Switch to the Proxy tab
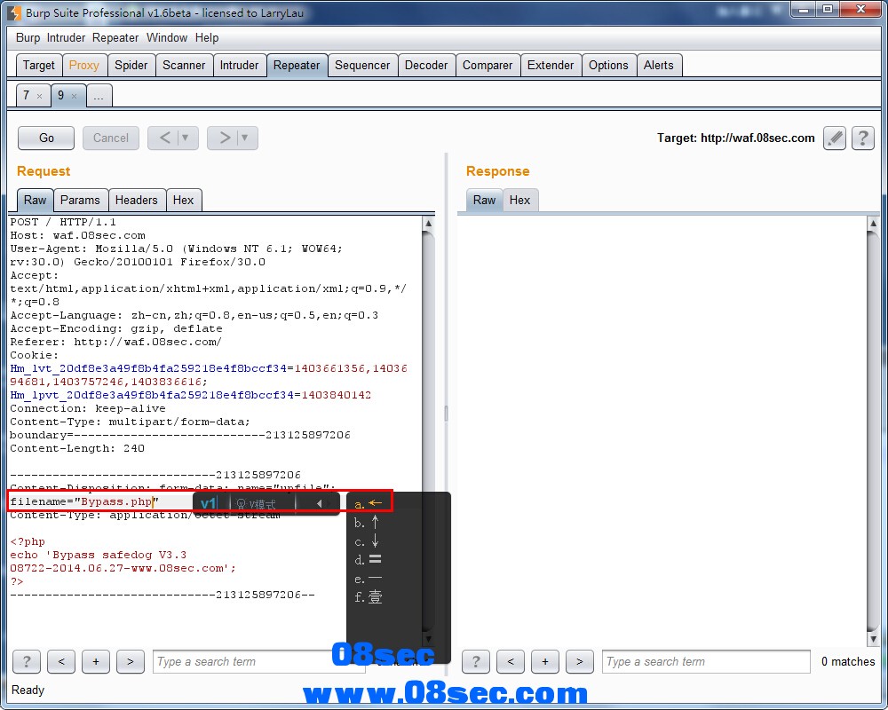Screen dimensions: 888x710 pos(83,65)
